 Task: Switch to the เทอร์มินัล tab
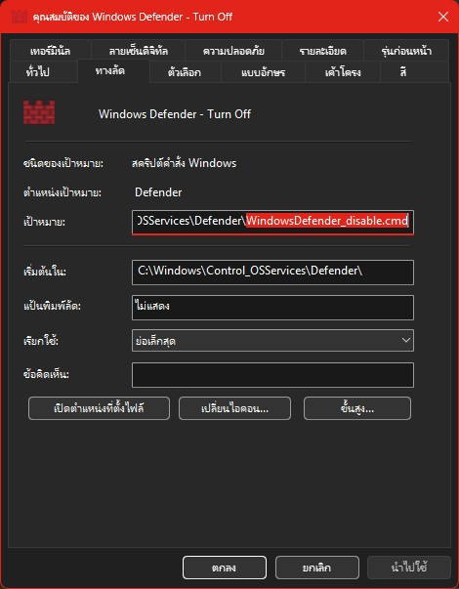click(x=51, y=51)
